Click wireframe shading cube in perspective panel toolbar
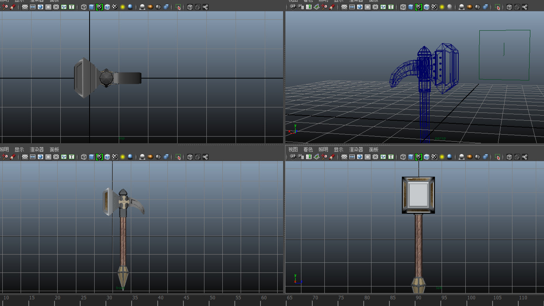 [x=403, y=7]
